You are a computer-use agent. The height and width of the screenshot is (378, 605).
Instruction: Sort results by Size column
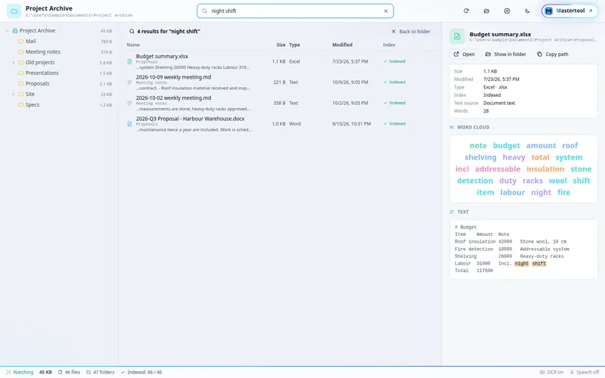[281, 45]
